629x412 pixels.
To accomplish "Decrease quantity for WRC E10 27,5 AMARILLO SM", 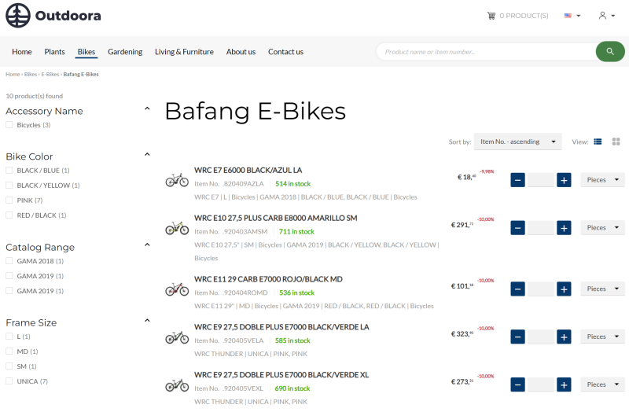I will 517,228.
